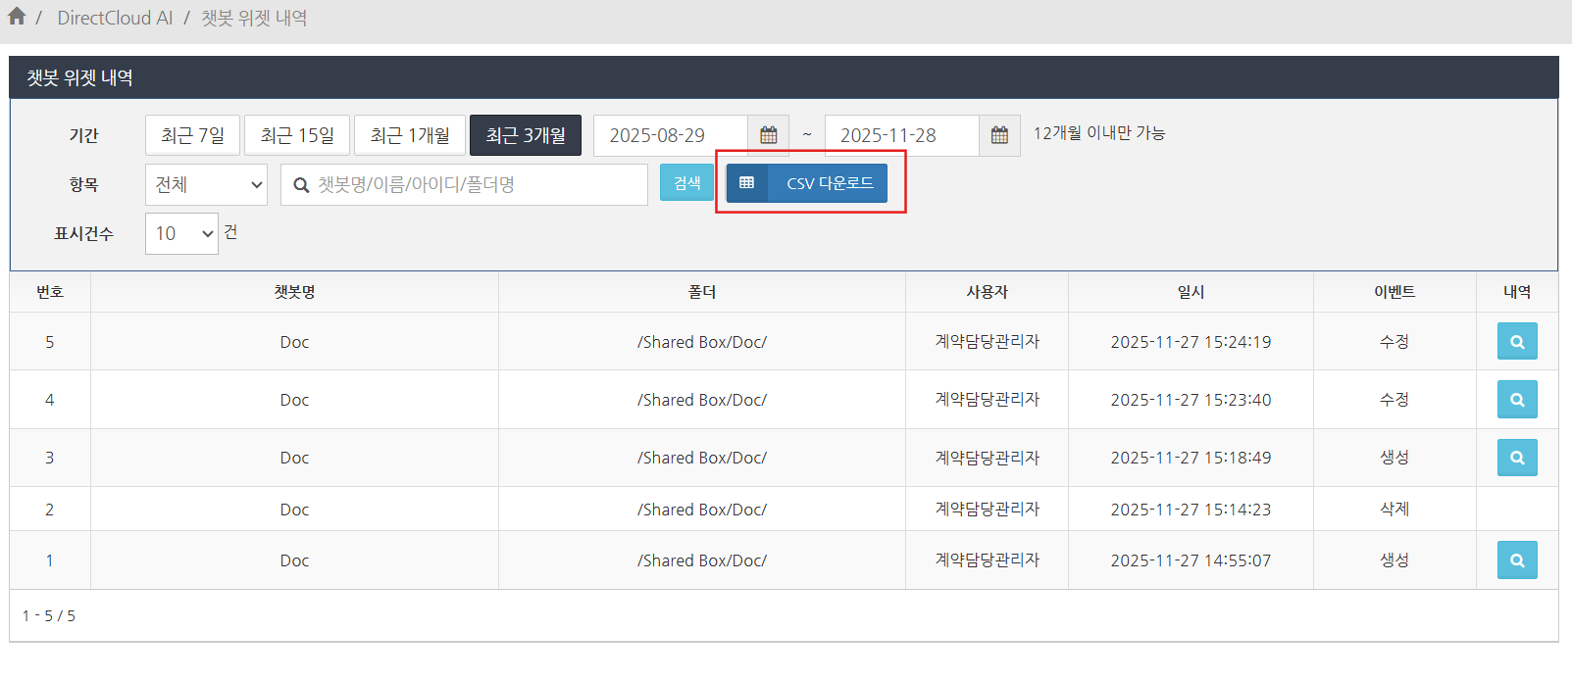Select the 최근 15일 period option
This screenshot has width=1572, height=681.
click(x=297, y=135)
